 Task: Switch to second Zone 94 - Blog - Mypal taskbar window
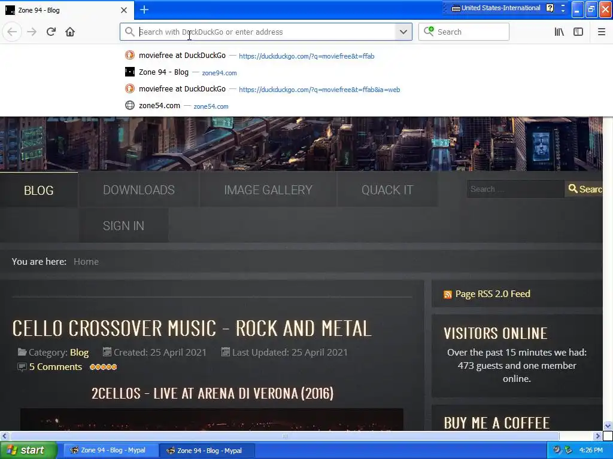point(207,451)
